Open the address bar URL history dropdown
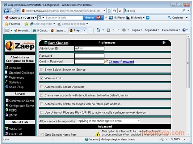The height and width of the screenshot is (144, 193). (104, 11)
